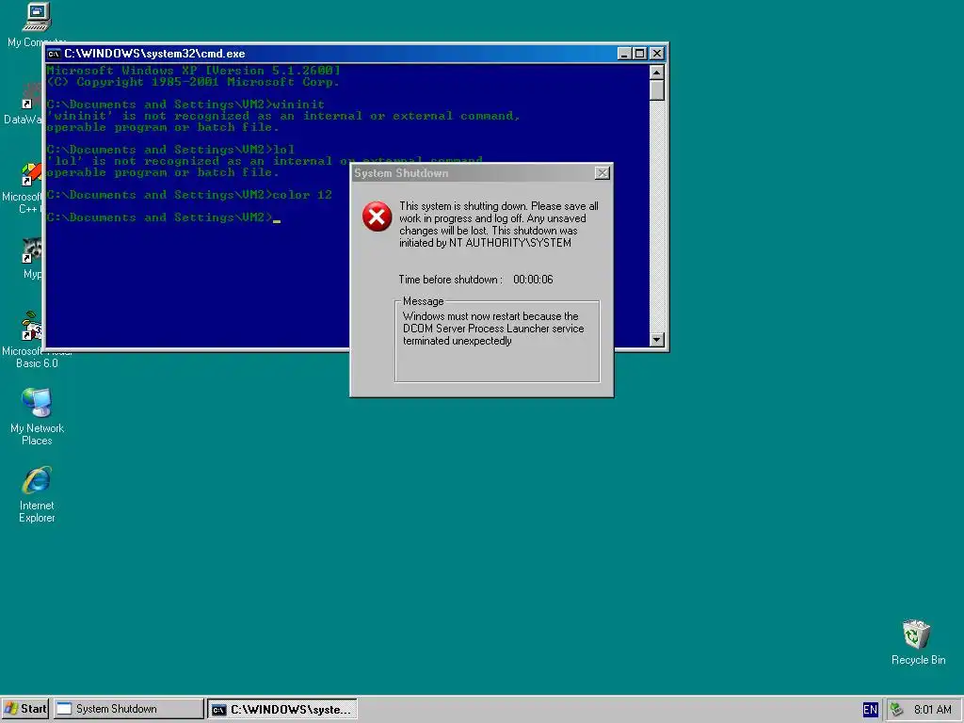The image size is (964, 723).
Task: Click the DataWa desktop shortcut icon
Action: 31,96
